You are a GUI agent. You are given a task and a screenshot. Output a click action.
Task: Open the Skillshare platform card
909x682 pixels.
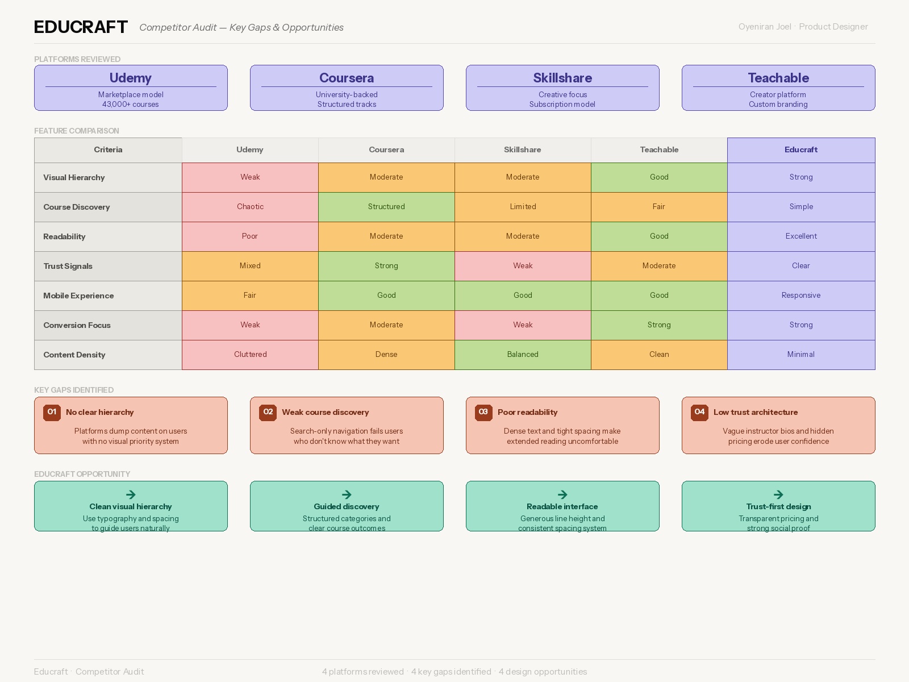(x=562, y=88)
